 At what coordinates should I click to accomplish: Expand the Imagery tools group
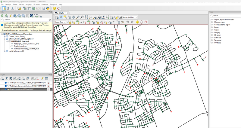tap(212, 32)
